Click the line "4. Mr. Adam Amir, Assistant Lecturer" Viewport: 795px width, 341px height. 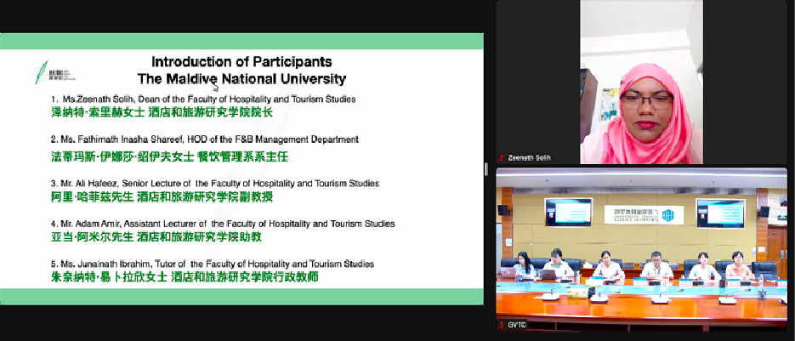[223, 224]
